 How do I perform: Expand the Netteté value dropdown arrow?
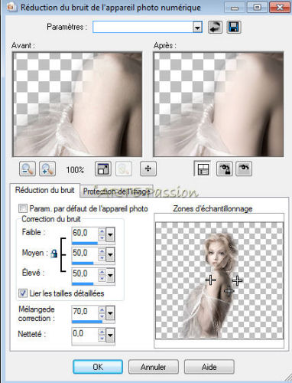[x=110, y=335]
